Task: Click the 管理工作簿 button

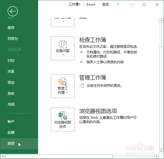Action: coord(63,86)
